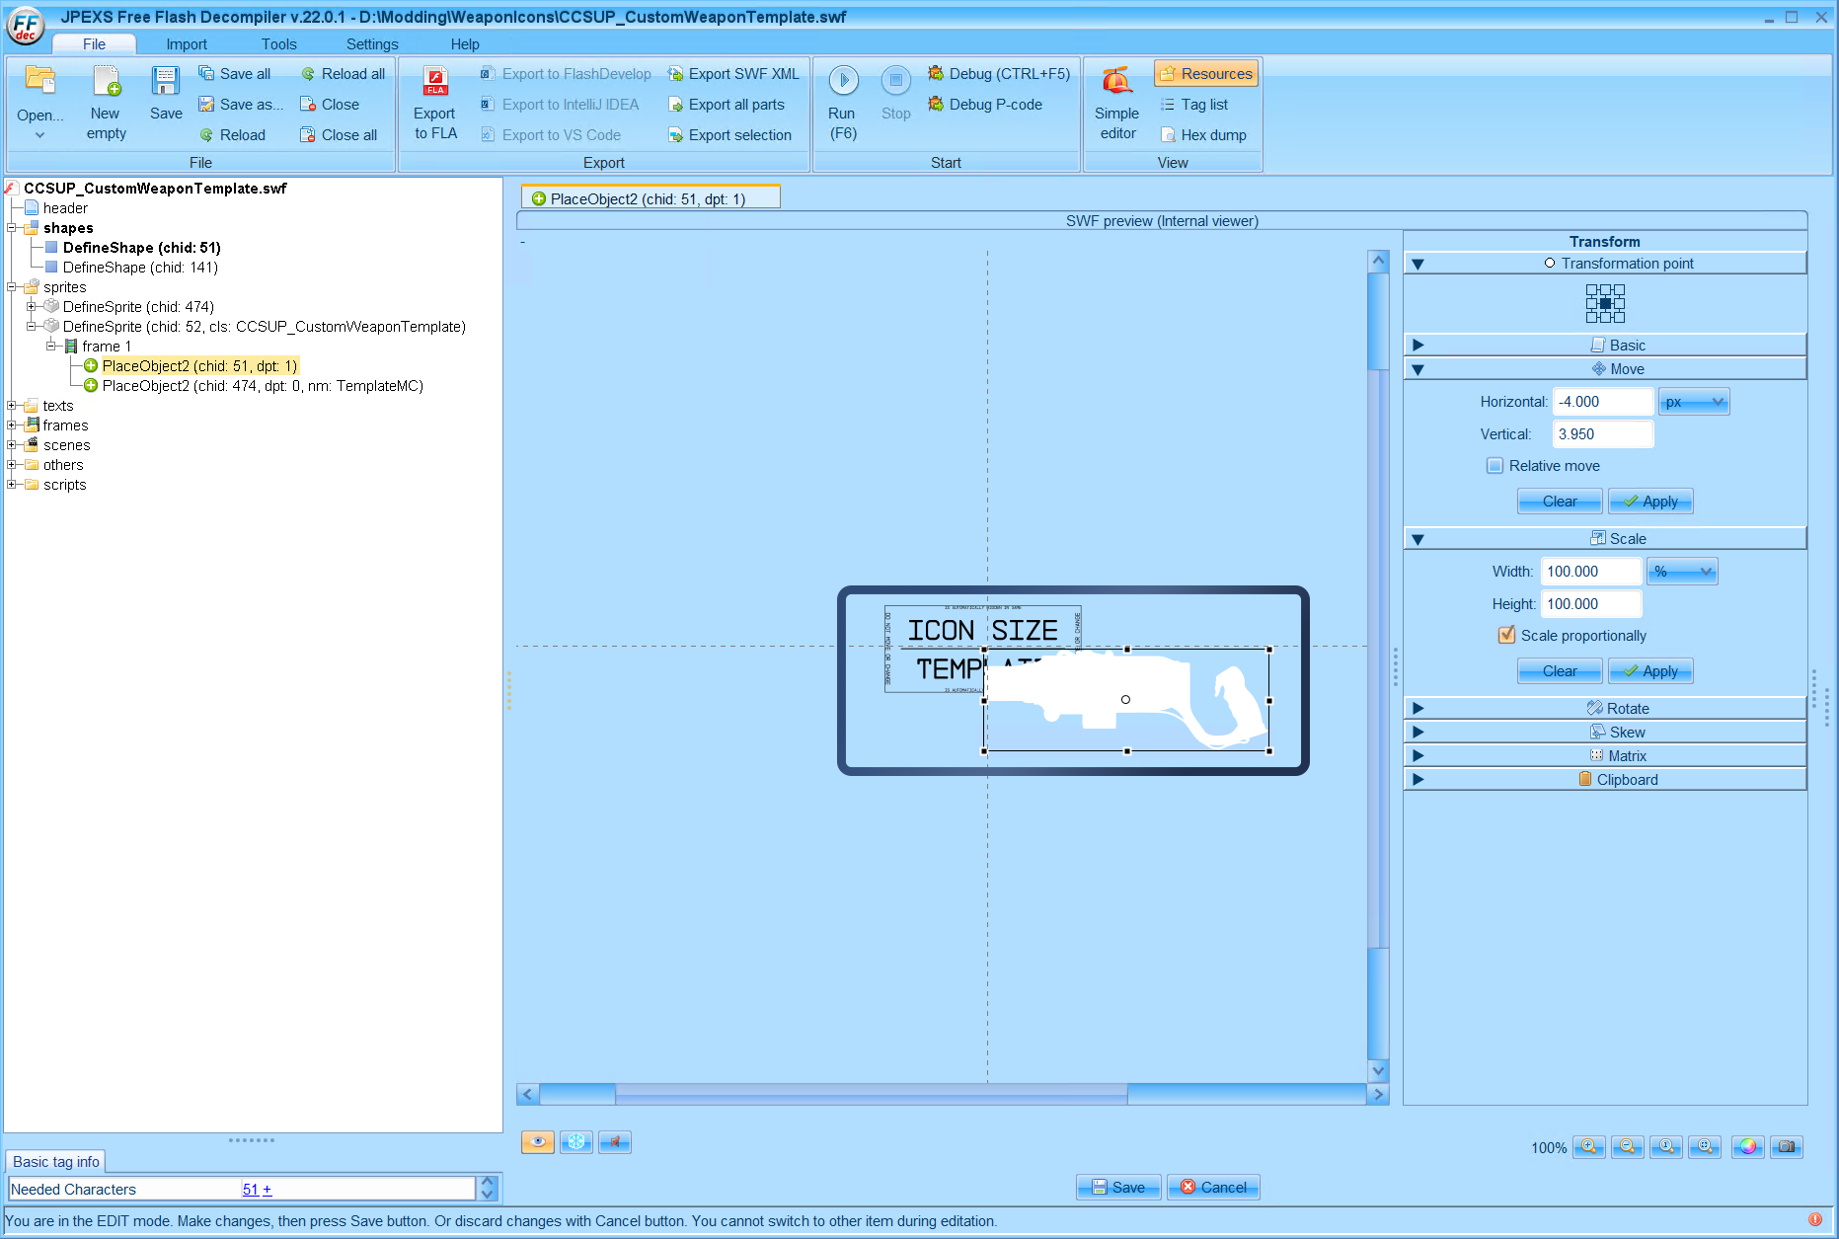Click the Export to FLA icon
1839x1239 pixels.
click(434, 82)
